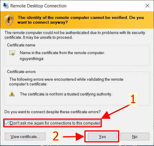154x146 pixels.
Task: Click the red number 1 annotation
Action: point(133,99)
